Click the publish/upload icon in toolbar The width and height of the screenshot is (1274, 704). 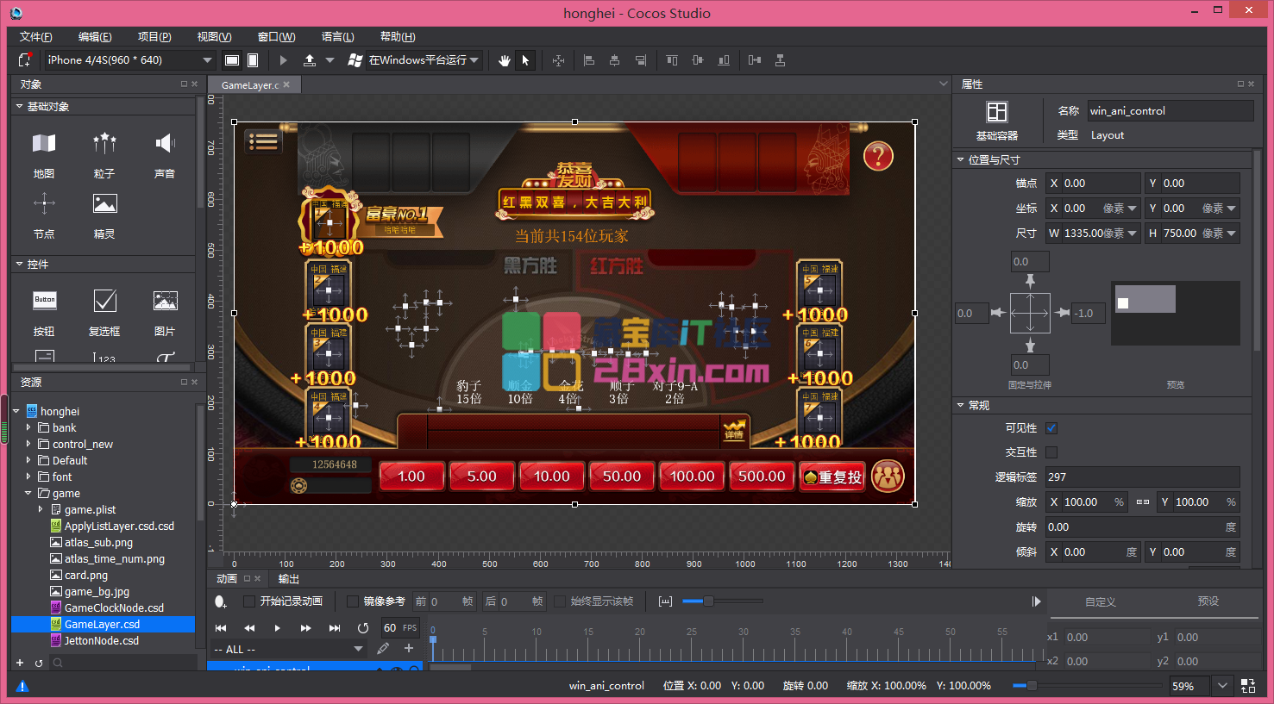click(310, 60)
